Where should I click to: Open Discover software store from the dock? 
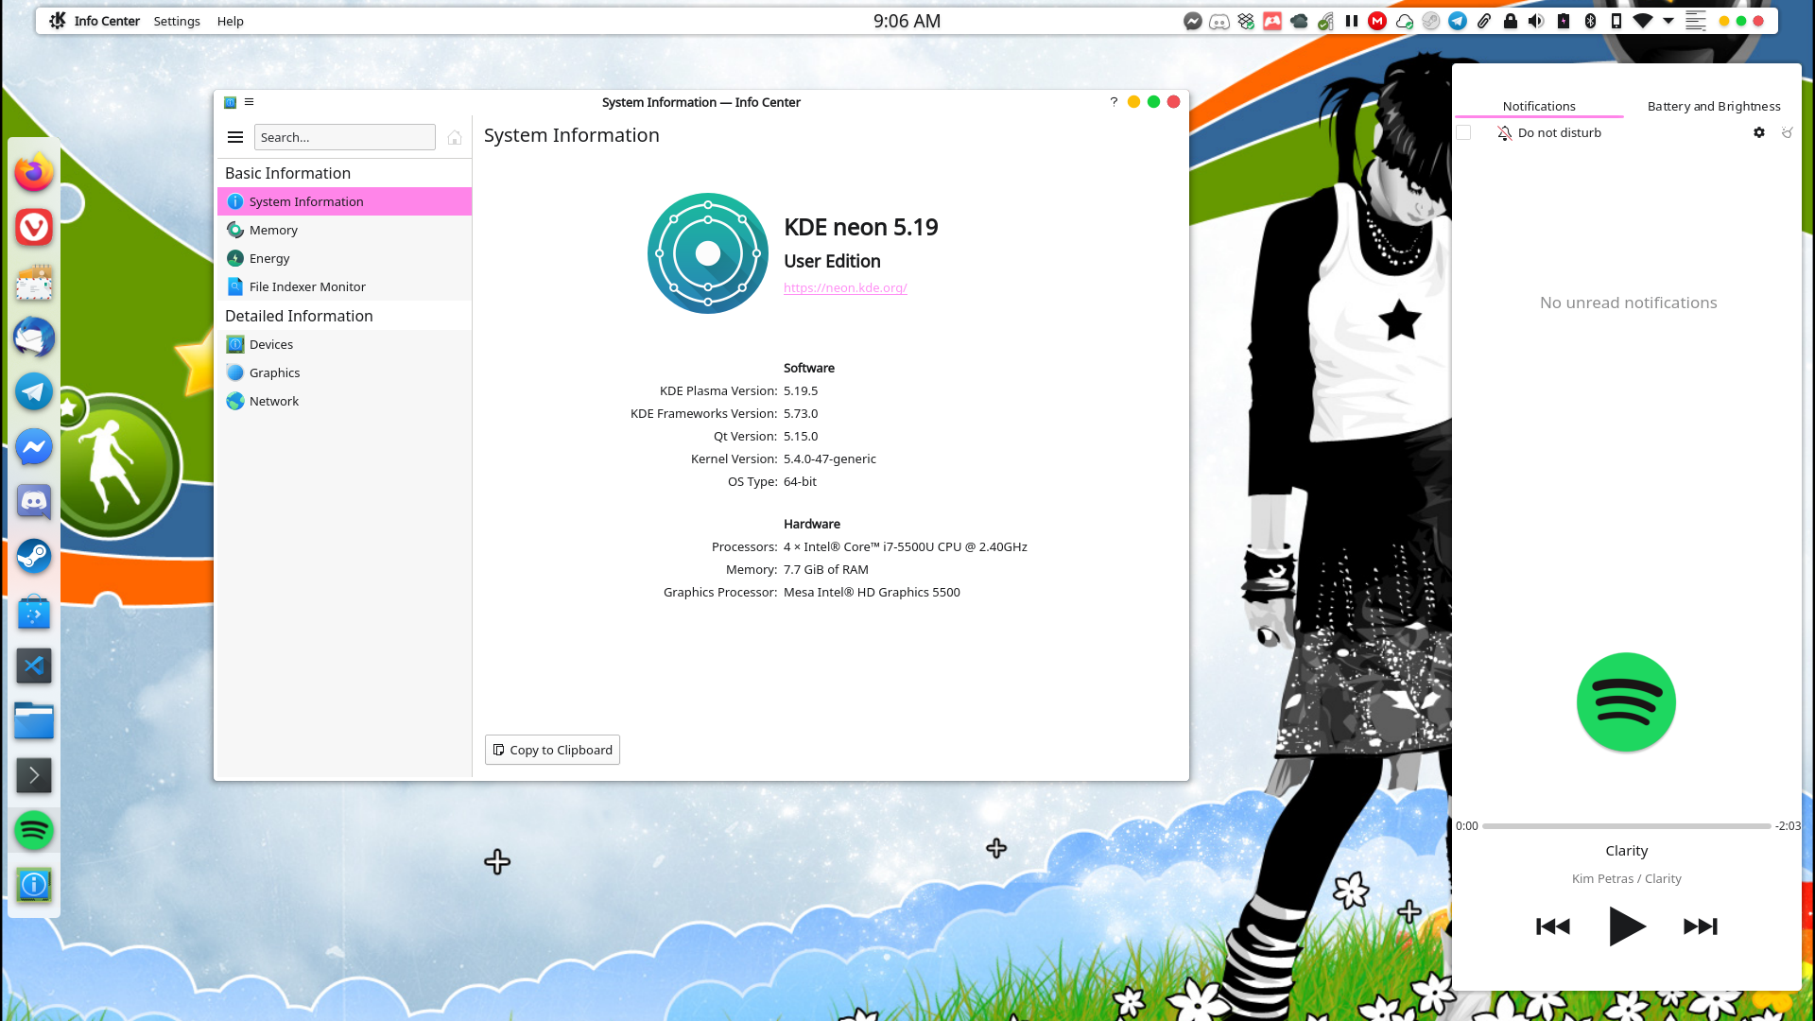coord(34,612)
